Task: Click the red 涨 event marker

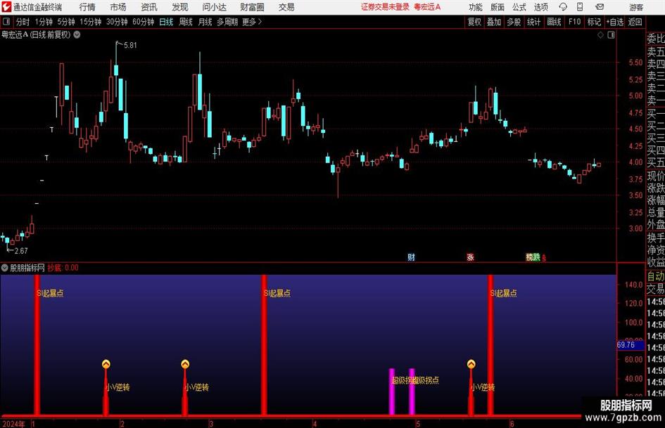Action: pyautogui.click(x=470, y=257)
